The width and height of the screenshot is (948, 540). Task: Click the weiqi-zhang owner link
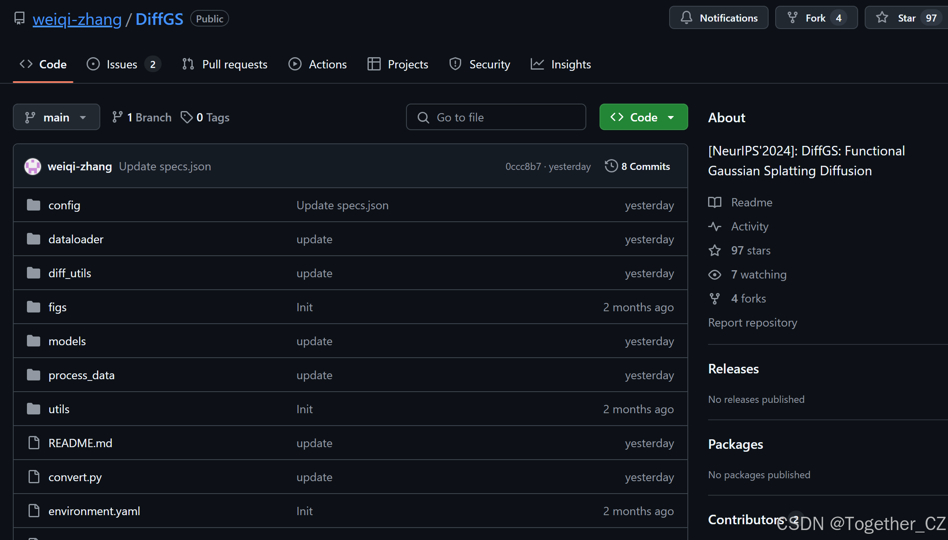[77, 19]
